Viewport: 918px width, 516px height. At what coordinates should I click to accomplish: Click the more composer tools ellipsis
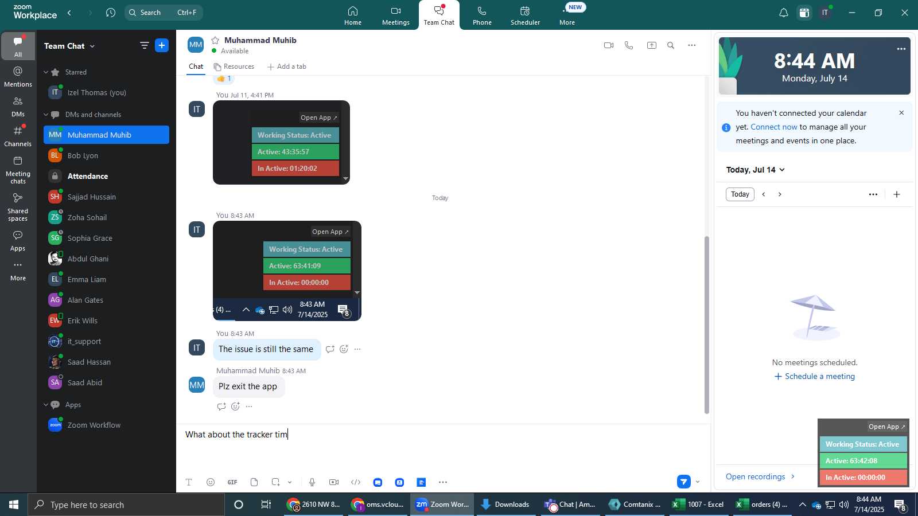tap(443, 482)
